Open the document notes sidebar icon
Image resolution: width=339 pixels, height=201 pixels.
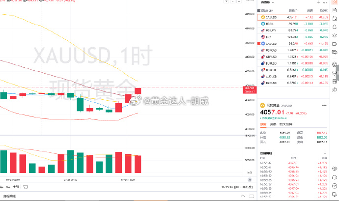[335, 10]
